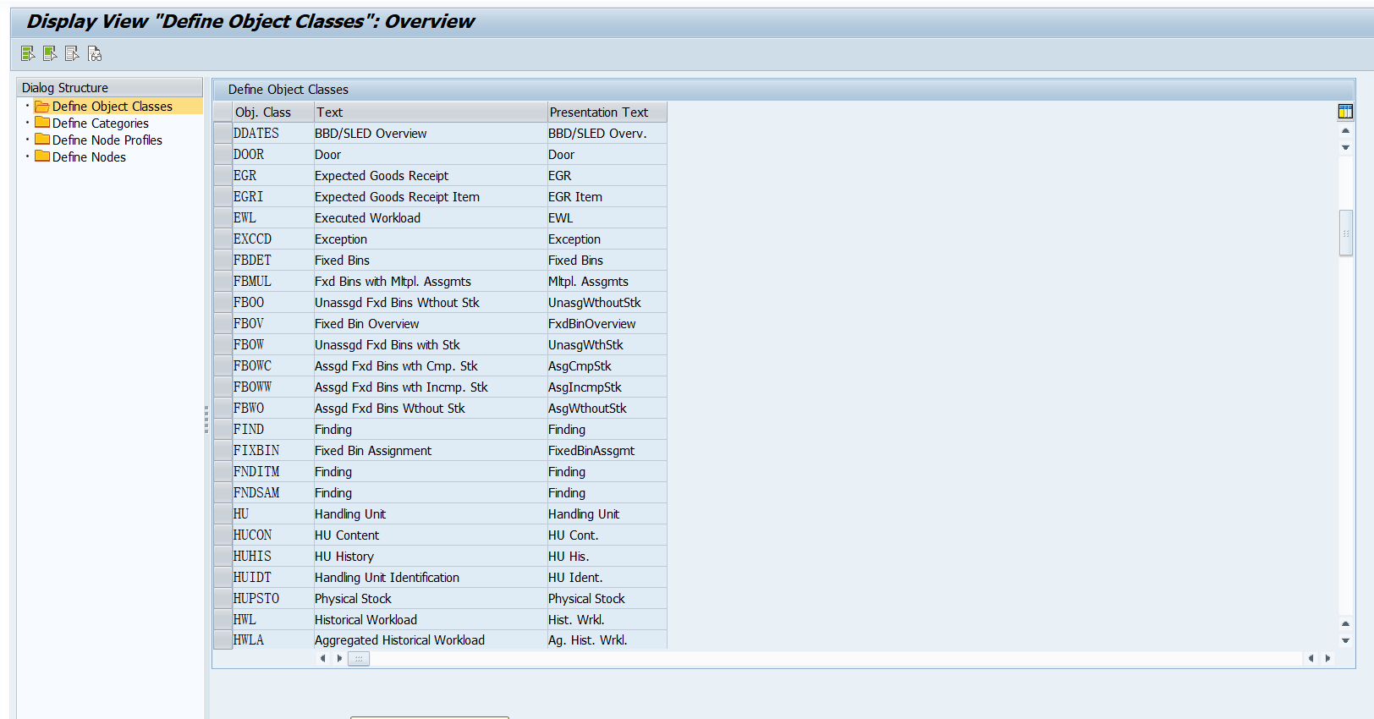Click the FBDET object class cell
The image size is (1374, 719).
pyautogui.click(x=272, y=260)
